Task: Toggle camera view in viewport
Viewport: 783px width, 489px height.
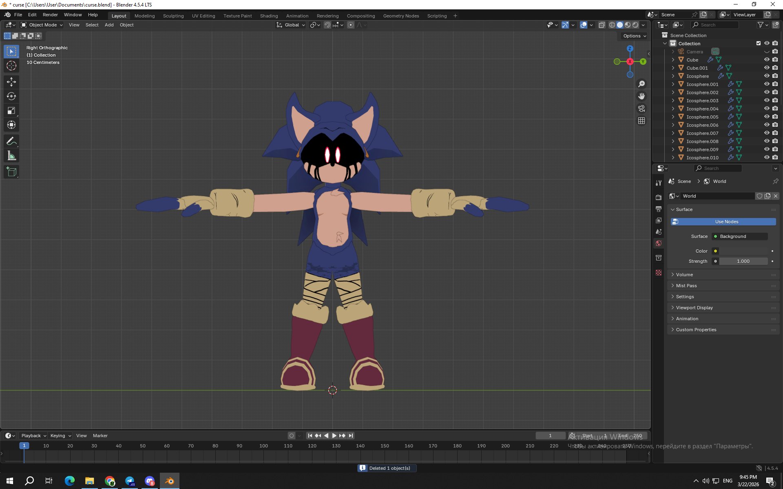Action: [x=641, y=108]
